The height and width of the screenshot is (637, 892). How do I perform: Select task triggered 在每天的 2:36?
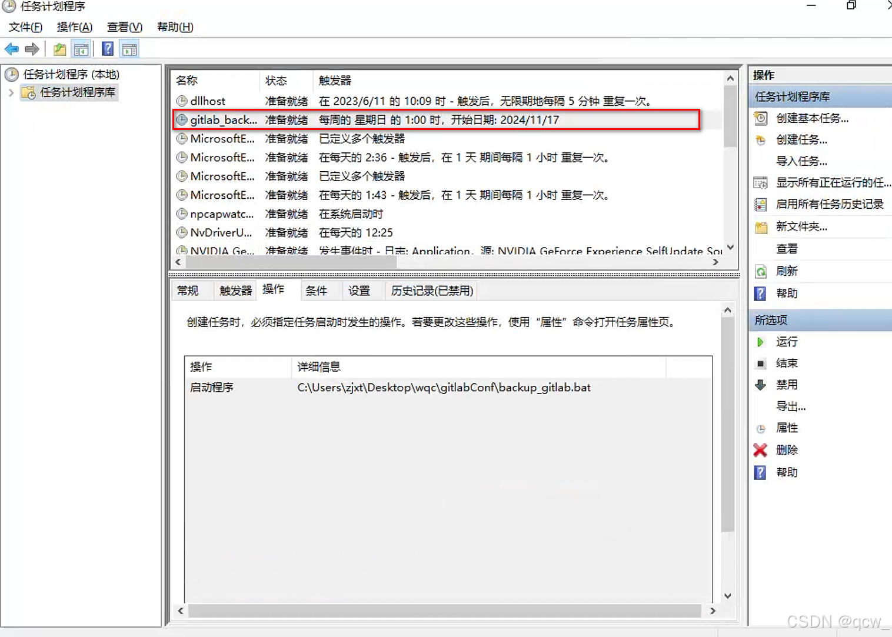[447, 158]
